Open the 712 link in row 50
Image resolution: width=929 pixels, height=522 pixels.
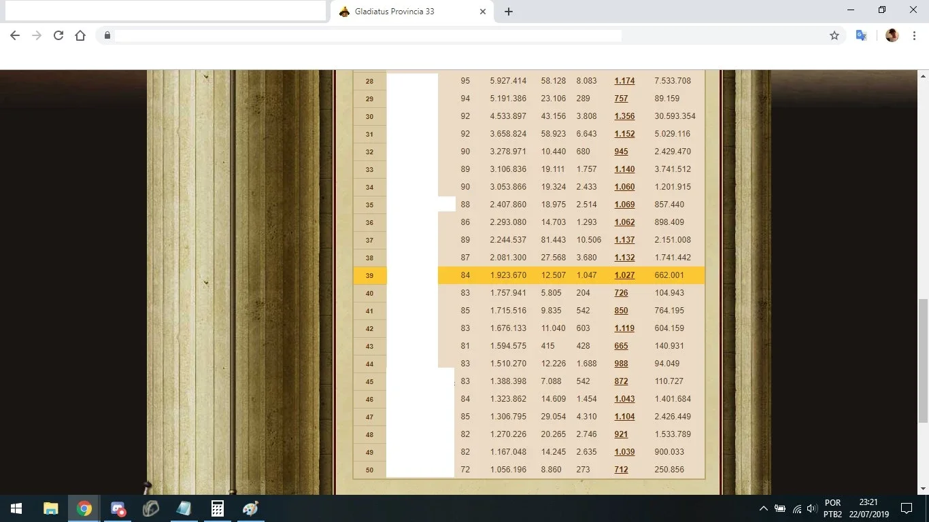621,470
